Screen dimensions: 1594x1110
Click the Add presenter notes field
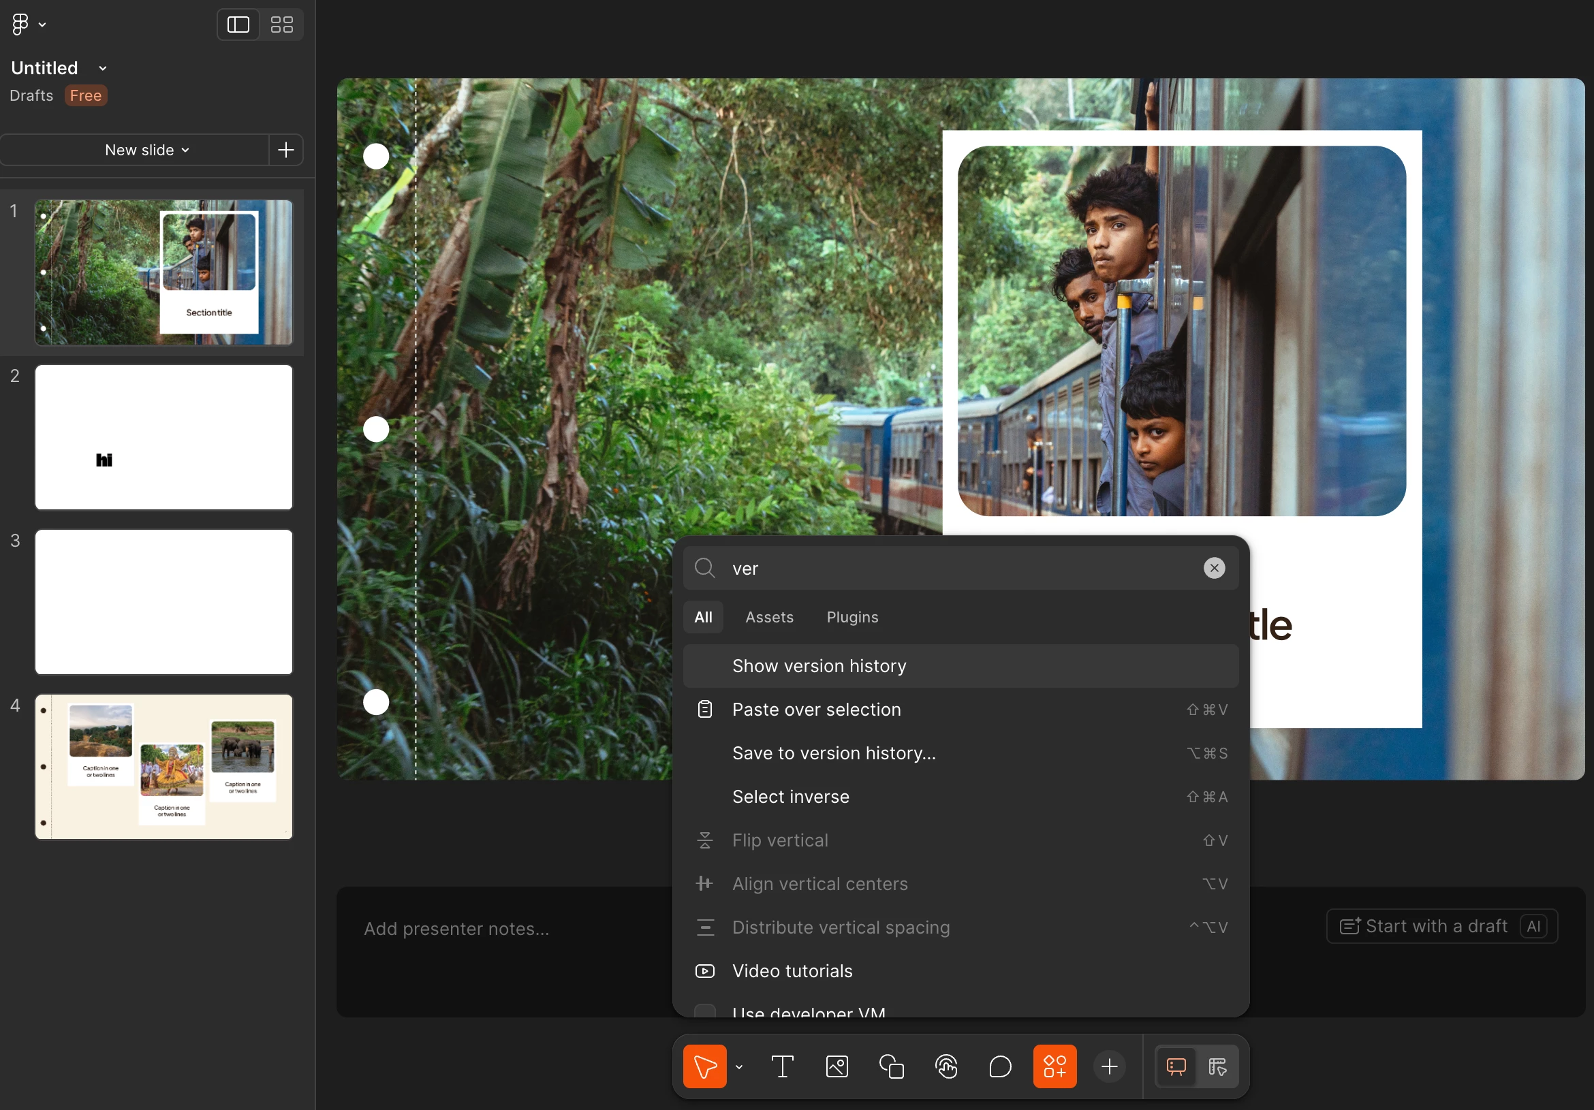point(456,929)
